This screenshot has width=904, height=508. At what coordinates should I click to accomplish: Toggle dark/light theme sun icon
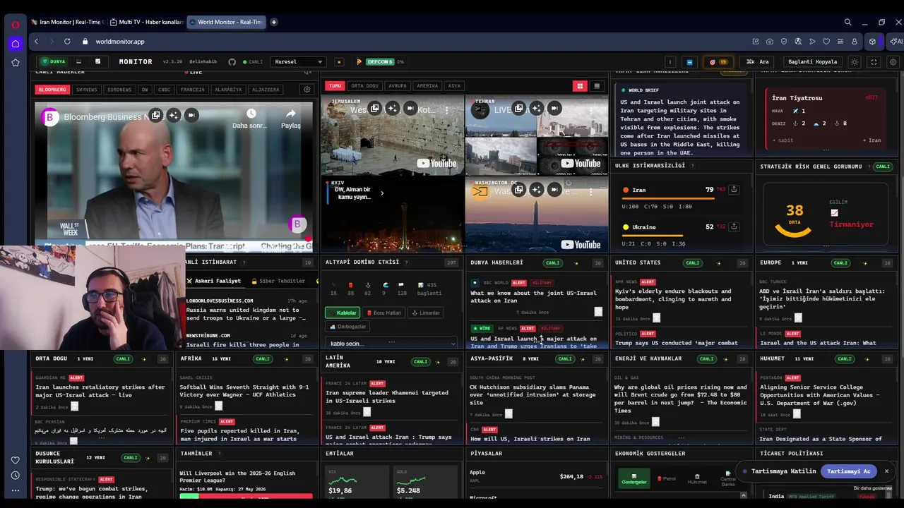(855, 62)
